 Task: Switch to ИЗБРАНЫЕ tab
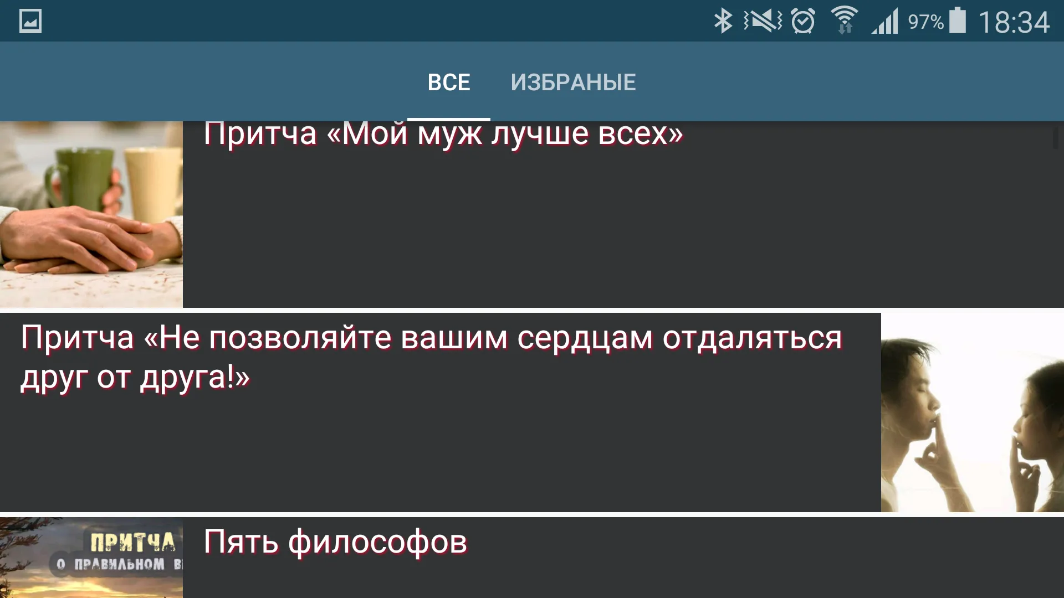coord(573,81)
